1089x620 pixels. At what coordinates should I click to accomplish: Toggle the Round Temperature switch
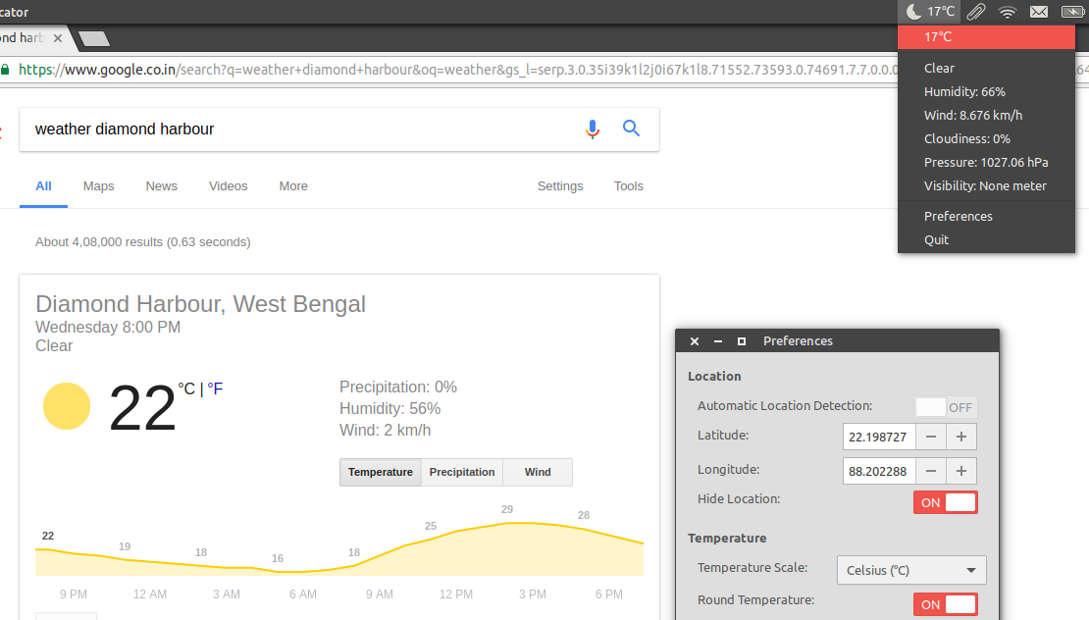(x=946, y=604)
